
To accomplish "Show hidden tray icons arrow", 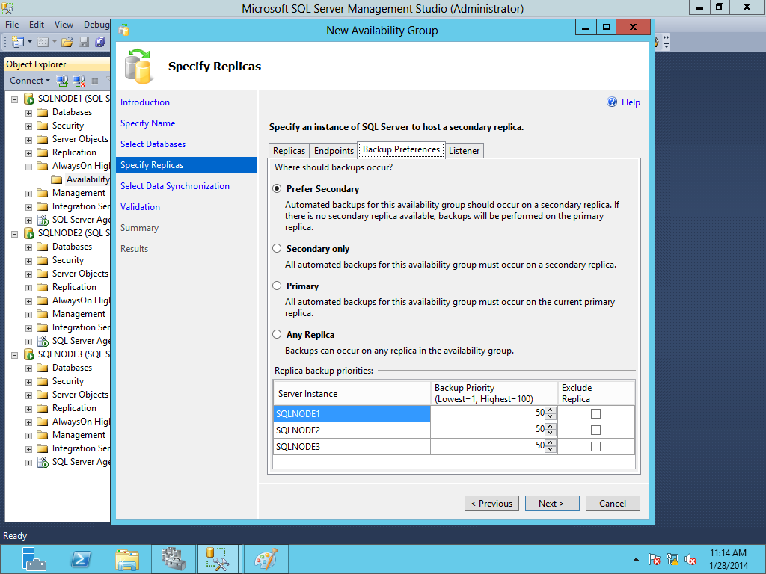I will point(636,559).
